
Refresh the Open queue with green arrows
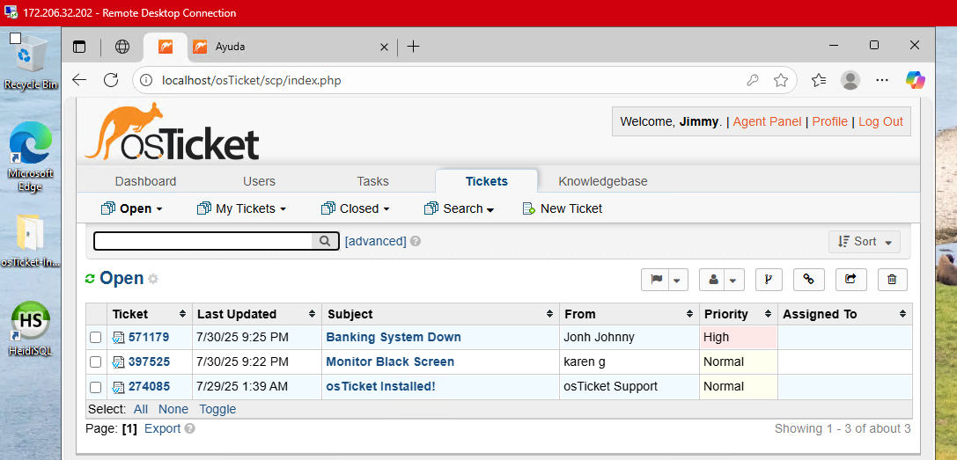(x=91, y=279)
